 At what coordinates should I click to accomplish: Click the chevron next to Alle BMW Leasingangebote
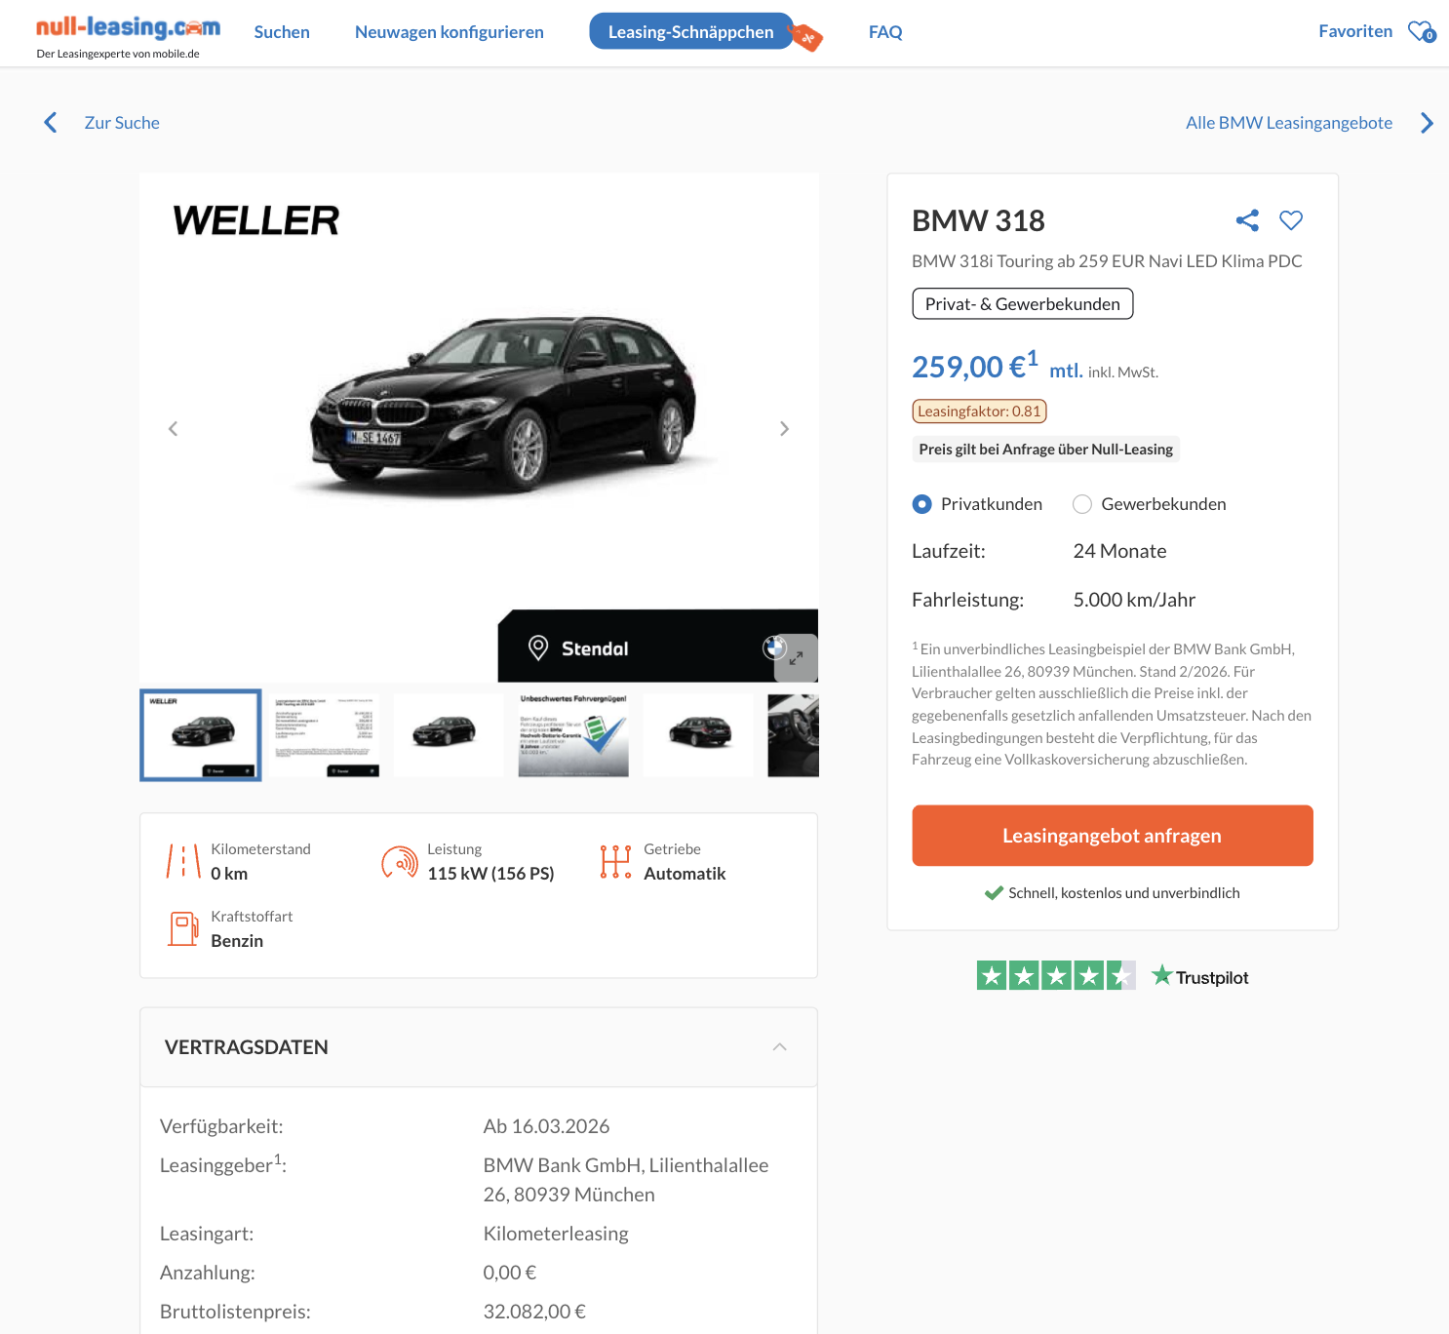[x=1427, y=123]
